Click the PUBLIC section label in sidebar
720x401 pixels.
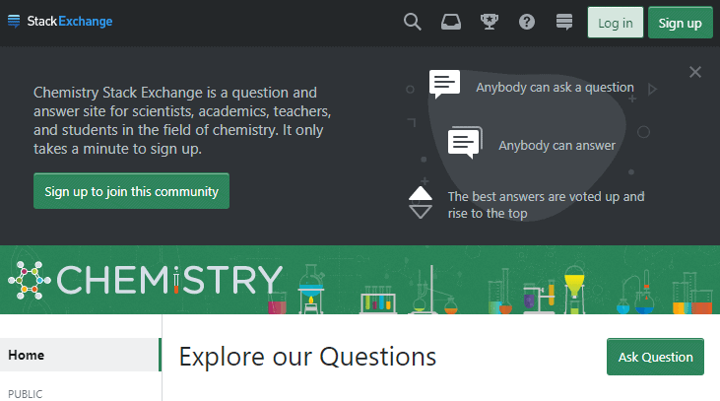click(x=26, y=394)
